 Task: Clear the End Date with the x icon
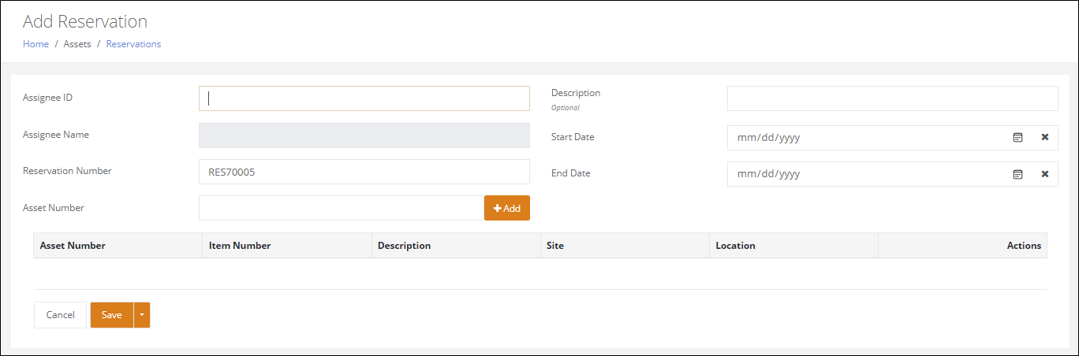(x=1045, y=174)
